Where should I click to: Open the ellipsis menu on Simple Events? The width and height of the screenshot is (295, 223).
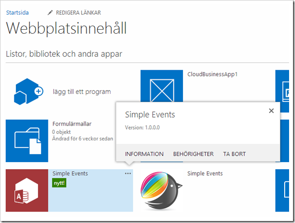click(x=128, y=174)
